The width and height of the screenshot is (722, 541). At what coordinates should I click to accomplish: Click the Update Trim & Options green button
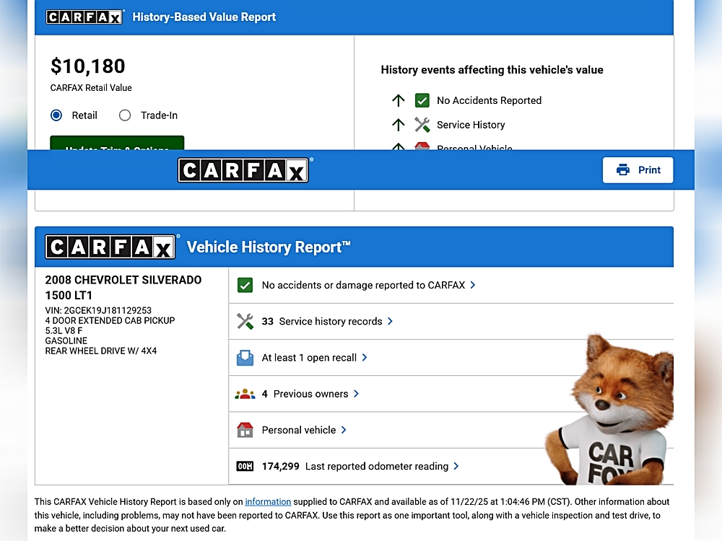click(117, 144)
